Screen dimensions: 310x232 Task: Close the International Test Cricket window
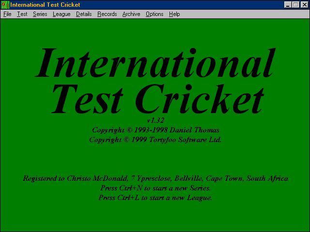tap(304, 5)
